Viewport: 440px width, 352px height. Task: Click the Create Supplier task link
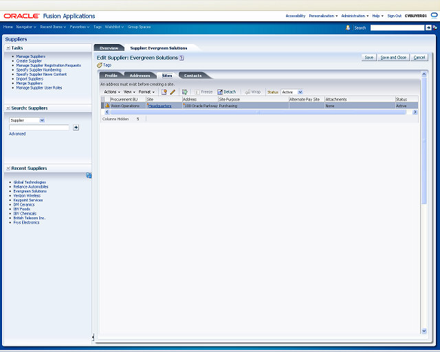pos(29,61)
